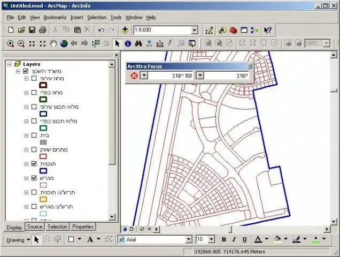
Task: Open the Selection menu
Action: 97,18
